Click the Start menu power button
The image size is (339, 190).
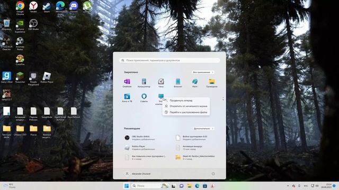pyautogui.click(x=213, y=174)
